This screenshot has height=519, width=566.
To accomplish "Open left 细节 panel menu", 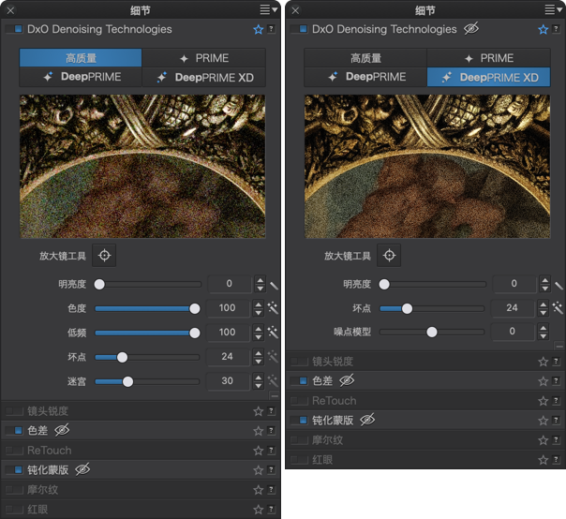I will [x=269, y=9].
